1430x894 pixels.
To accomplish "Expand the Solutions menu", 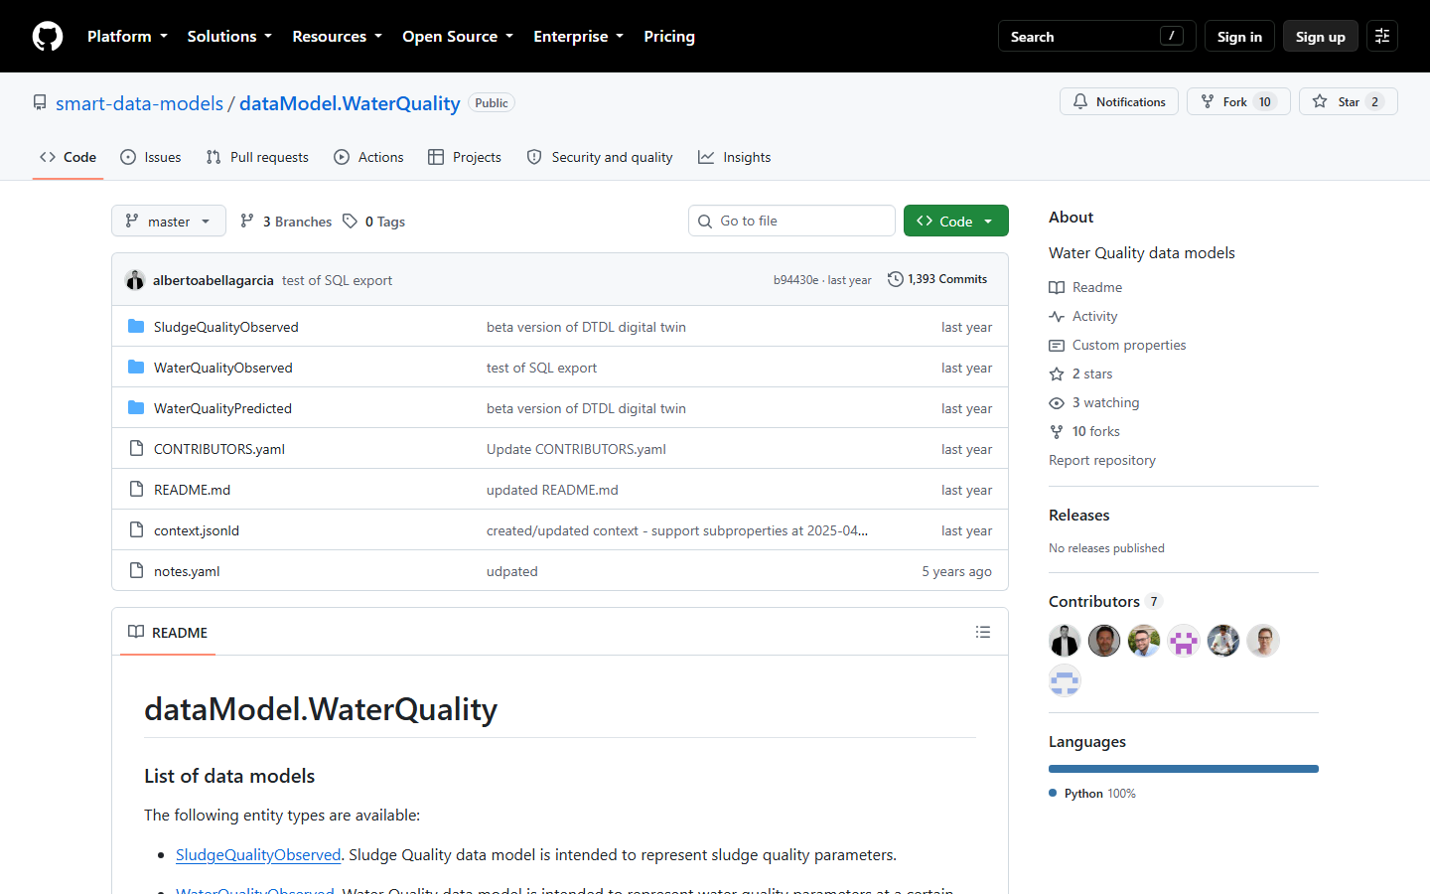I will [x=229, y=37].
